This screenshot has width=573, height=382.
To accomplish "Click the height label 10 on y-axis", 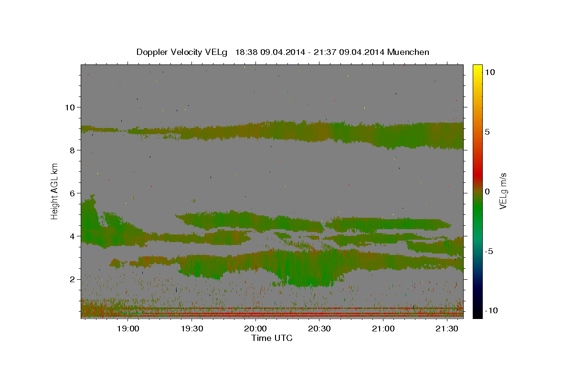I will (69, 107).
